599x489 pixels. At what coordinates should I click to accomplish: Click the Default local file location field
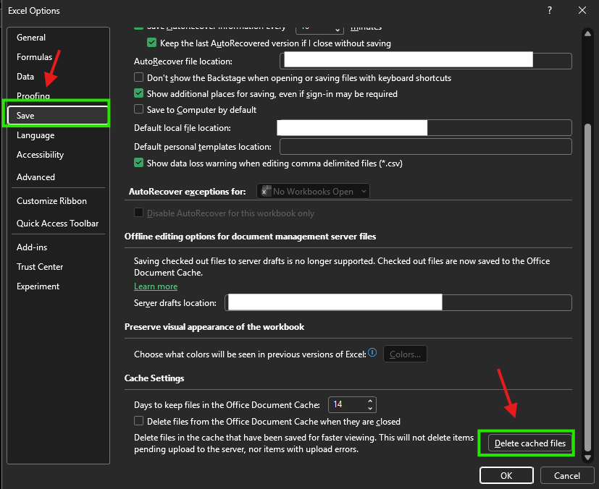(426, 128)
